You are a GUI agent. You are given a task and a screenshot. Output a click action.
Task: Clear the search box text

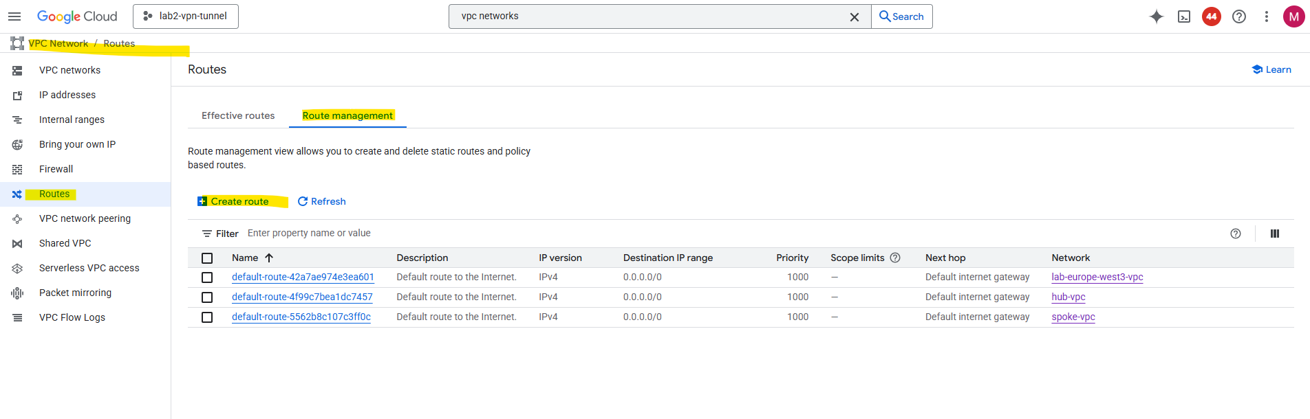click(855, 17)
